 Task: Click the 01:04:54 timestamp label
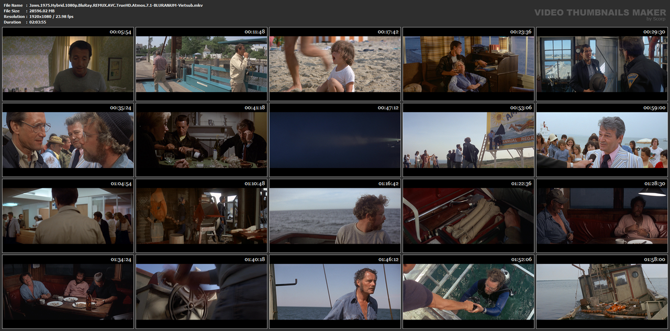coord(120,184)
